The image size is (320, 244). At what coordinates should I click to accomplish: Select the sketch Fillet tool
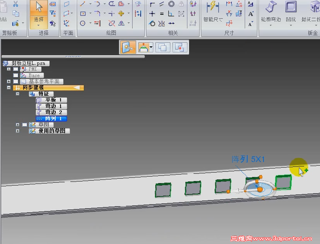(x=97, y=13)
